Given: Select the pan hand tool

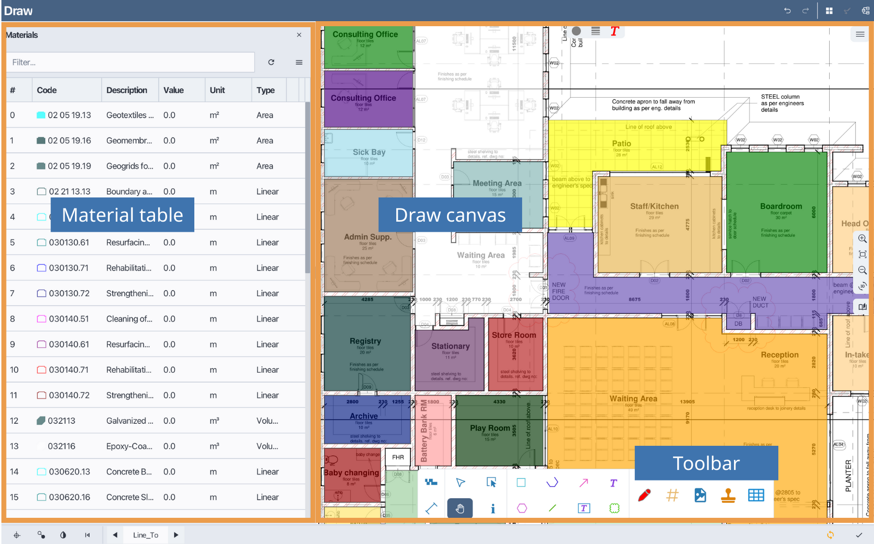Looking at the screenshot, I should point(460,508).
